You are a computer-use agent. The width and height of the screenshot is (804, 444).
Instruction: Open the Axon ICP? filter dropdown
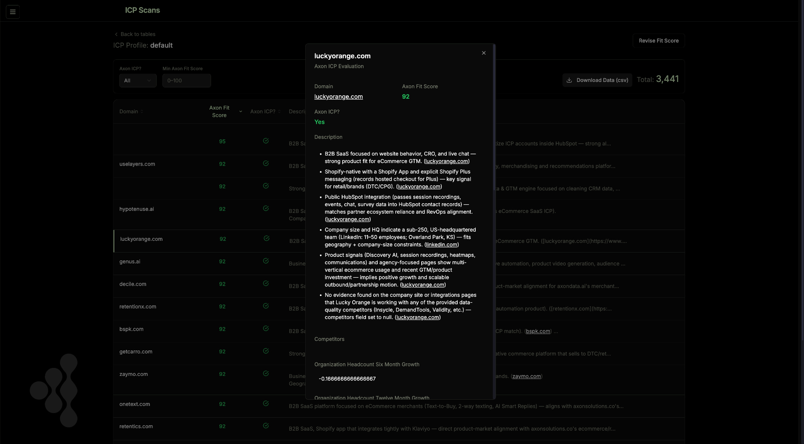[138, 81]
